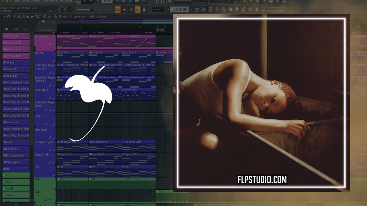Open the OPTIONS menu
The image size is (367, 206).
coord(54,1)
